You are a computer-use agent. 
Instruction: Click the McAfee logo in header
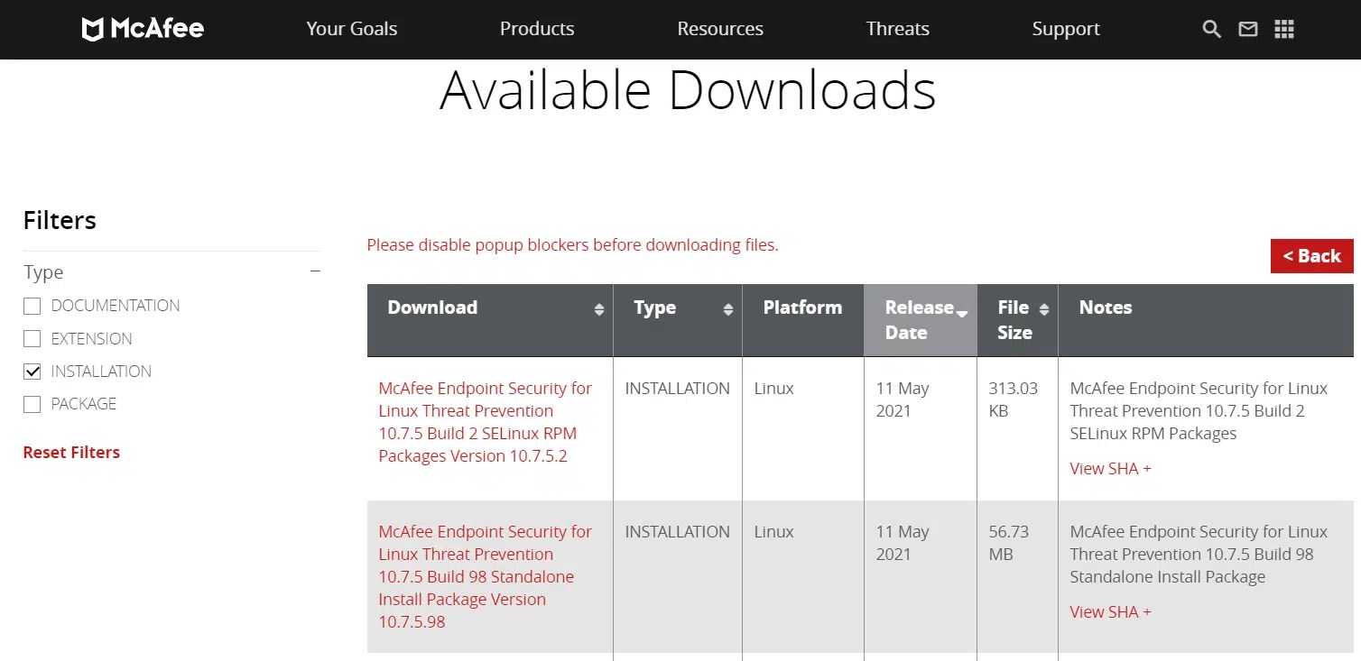point(143,29)
